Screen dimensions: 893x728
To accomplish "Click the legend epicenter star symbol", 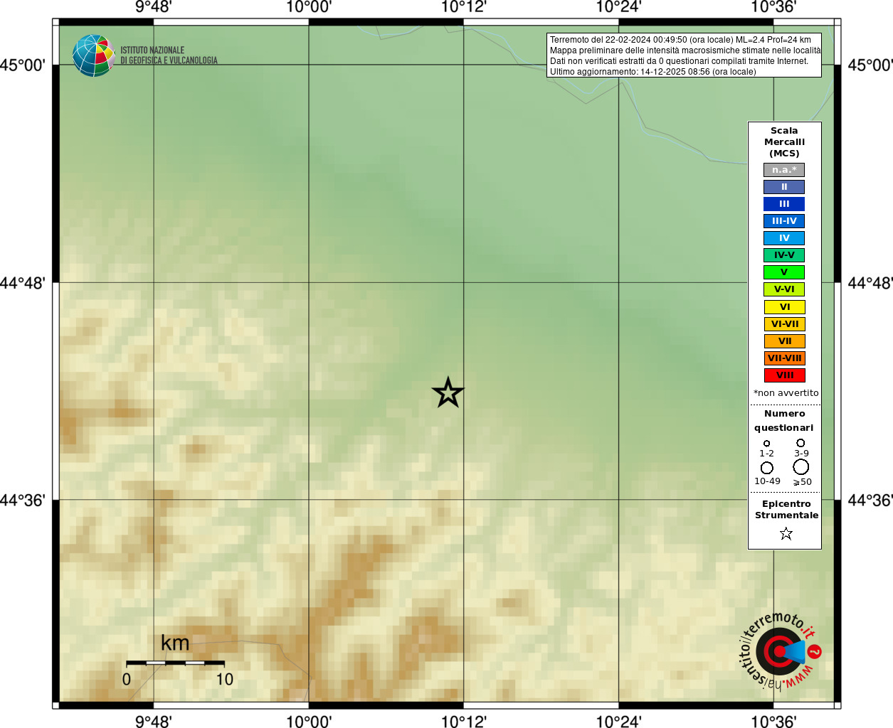I will (786, 533).
